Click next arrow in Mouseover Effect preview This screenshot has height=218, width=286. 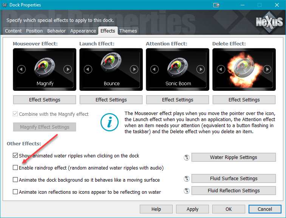68,69
